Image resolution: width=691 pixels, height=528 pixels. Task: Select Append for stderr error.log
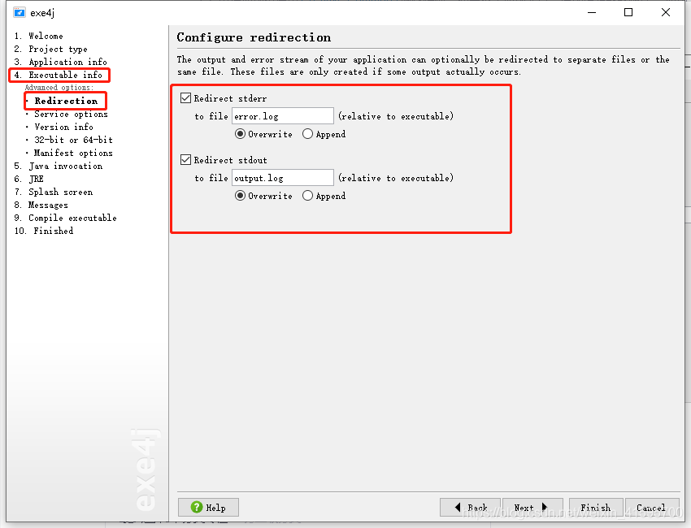[307, 134]
